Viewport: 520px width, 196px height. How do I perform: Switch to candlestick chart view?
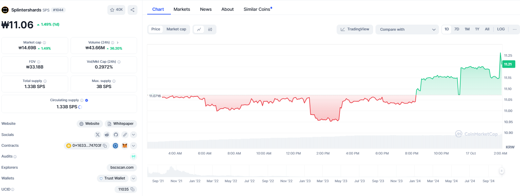click(x=210, y=29)
